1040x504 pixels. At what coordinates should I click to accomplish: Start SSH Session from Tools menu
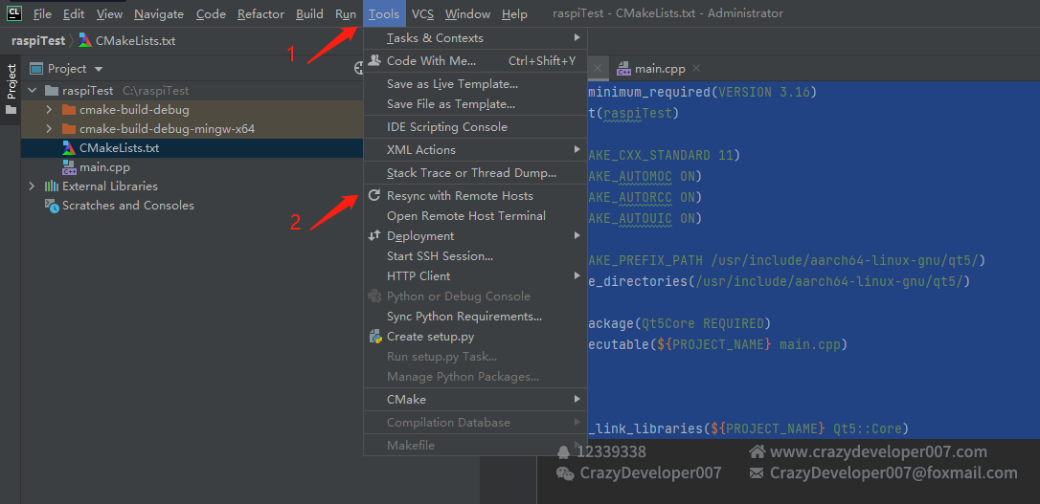click(x=476, y=255)
